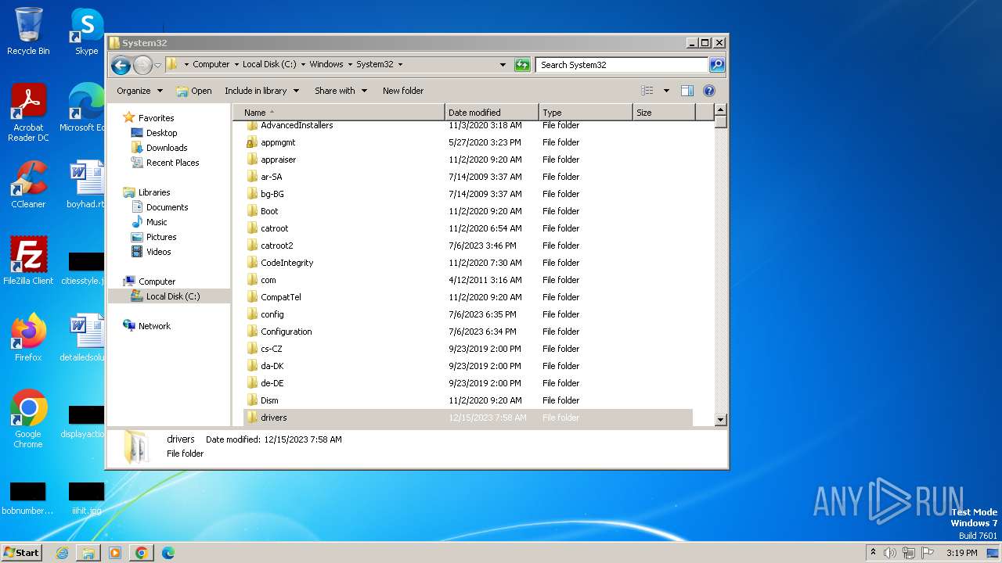Expand the Share with dropdown
This screenshot has height=563, width=1002.
point(341,91)
